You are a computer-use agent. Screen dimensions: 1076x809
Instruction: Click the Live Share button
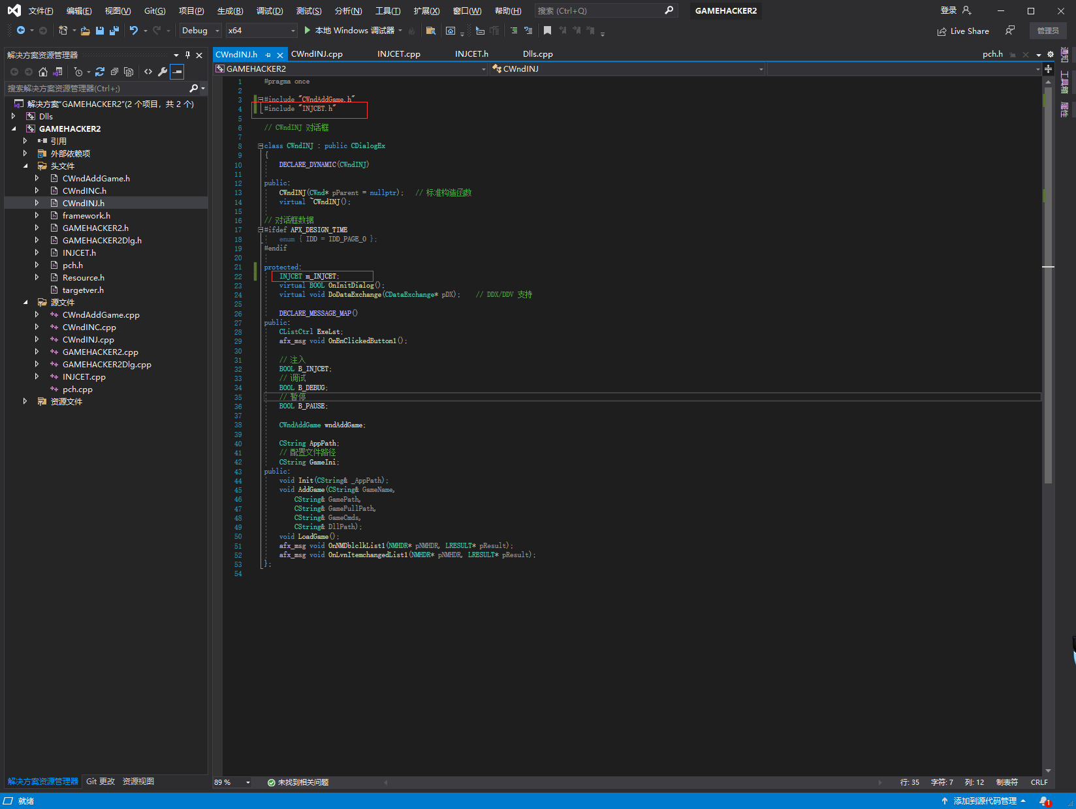click(963, 31)
